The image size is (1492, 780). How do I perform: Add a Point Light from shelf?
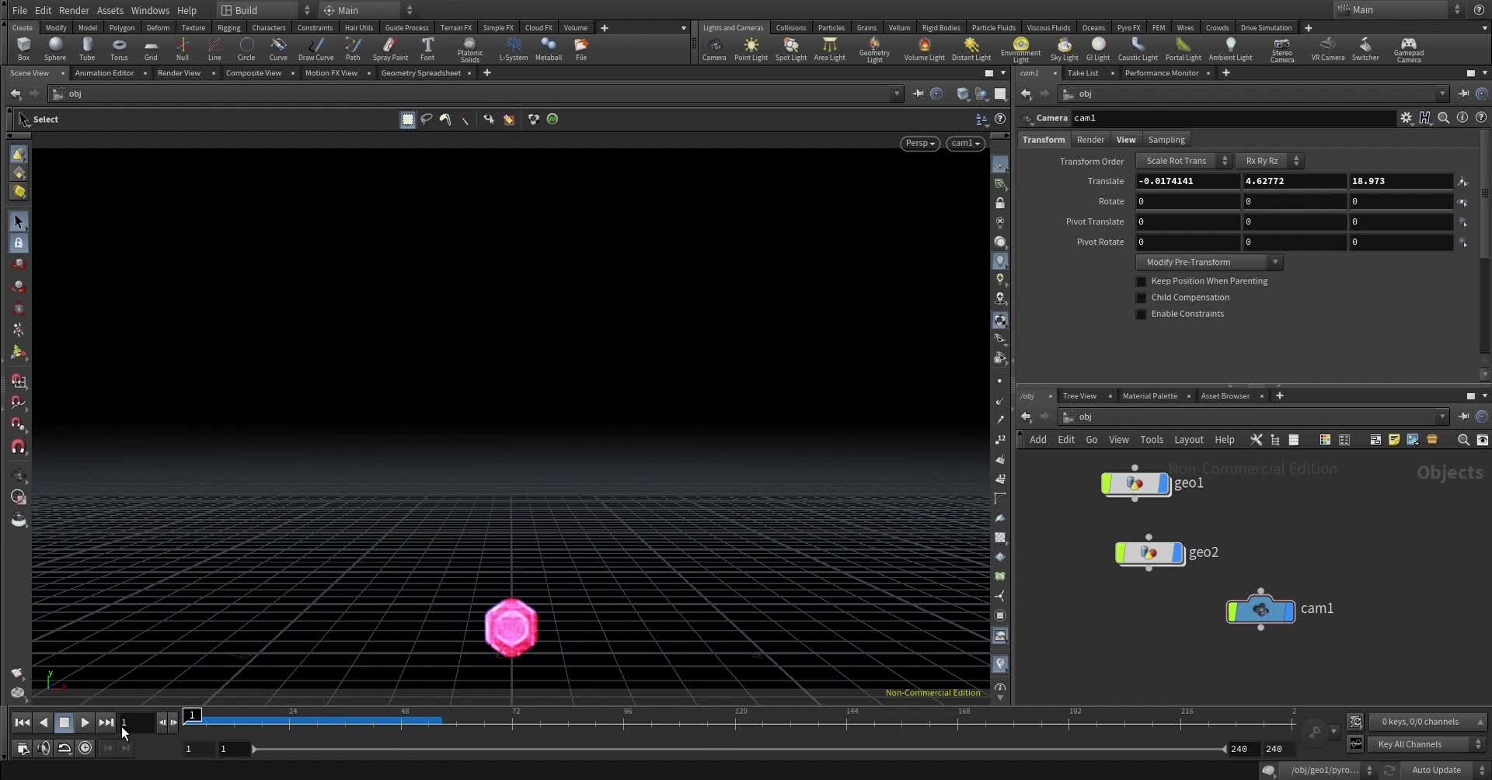pos(750,48)
